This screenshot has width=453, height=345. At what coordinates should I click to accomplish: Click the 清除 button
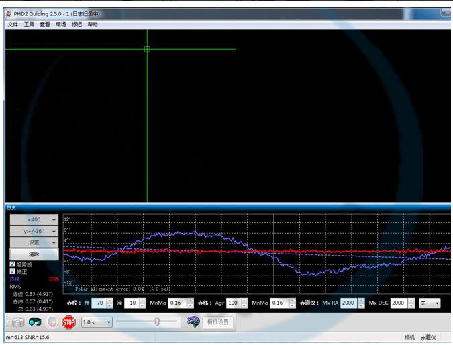[34, 254]
